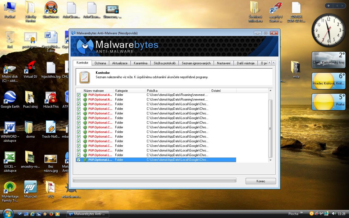349x218 pixels.
Task: Uncheck the highlighted PUP.Optional.L row checkbox
Action: pos(79,160)
